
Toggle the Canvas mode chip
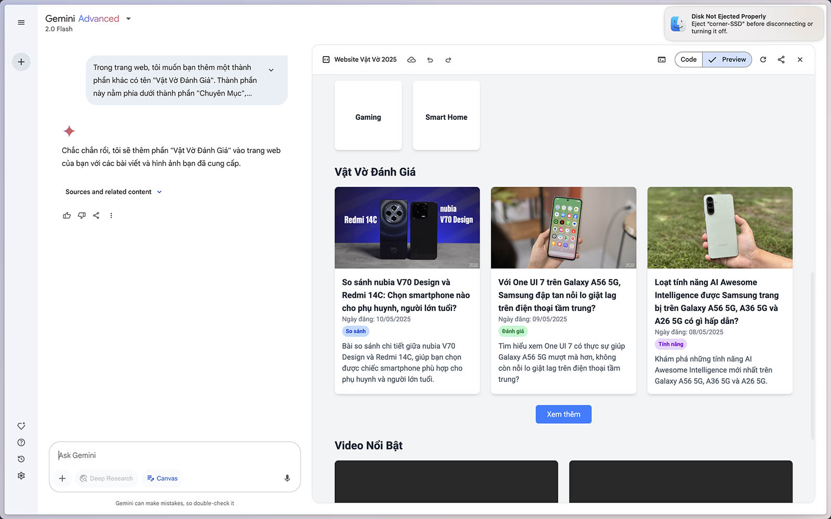[162, 478]
